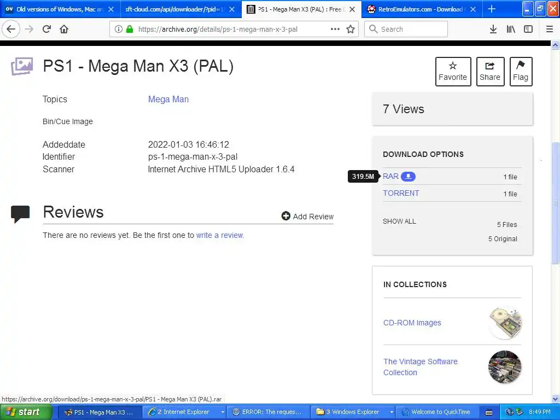
Task: Click the page scroll up arrow
Action: 556,45
